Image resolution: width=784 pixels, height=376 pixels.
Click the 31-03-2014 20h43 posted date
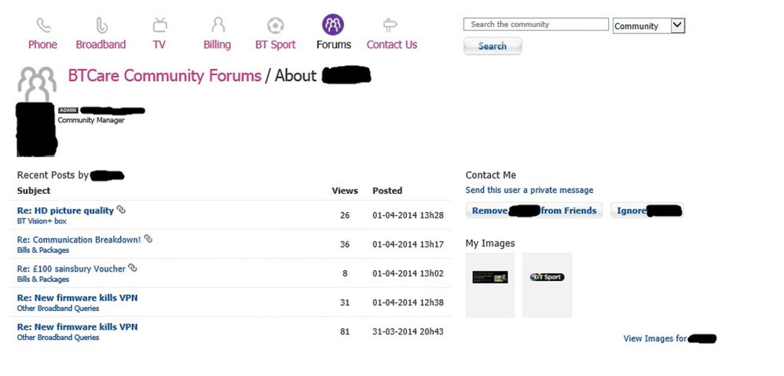click(x=408, y=331)
